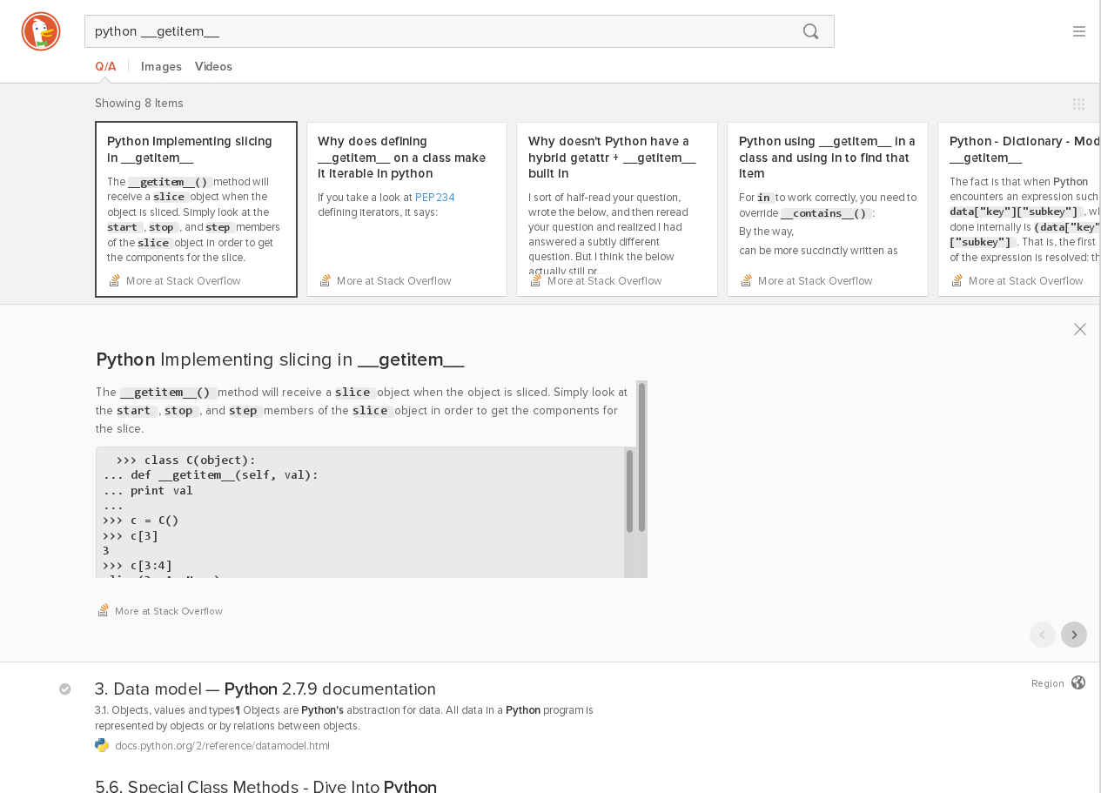Open the PEP234 link
The height and width of the screenshot is (793, 1101).
(434, 198)
